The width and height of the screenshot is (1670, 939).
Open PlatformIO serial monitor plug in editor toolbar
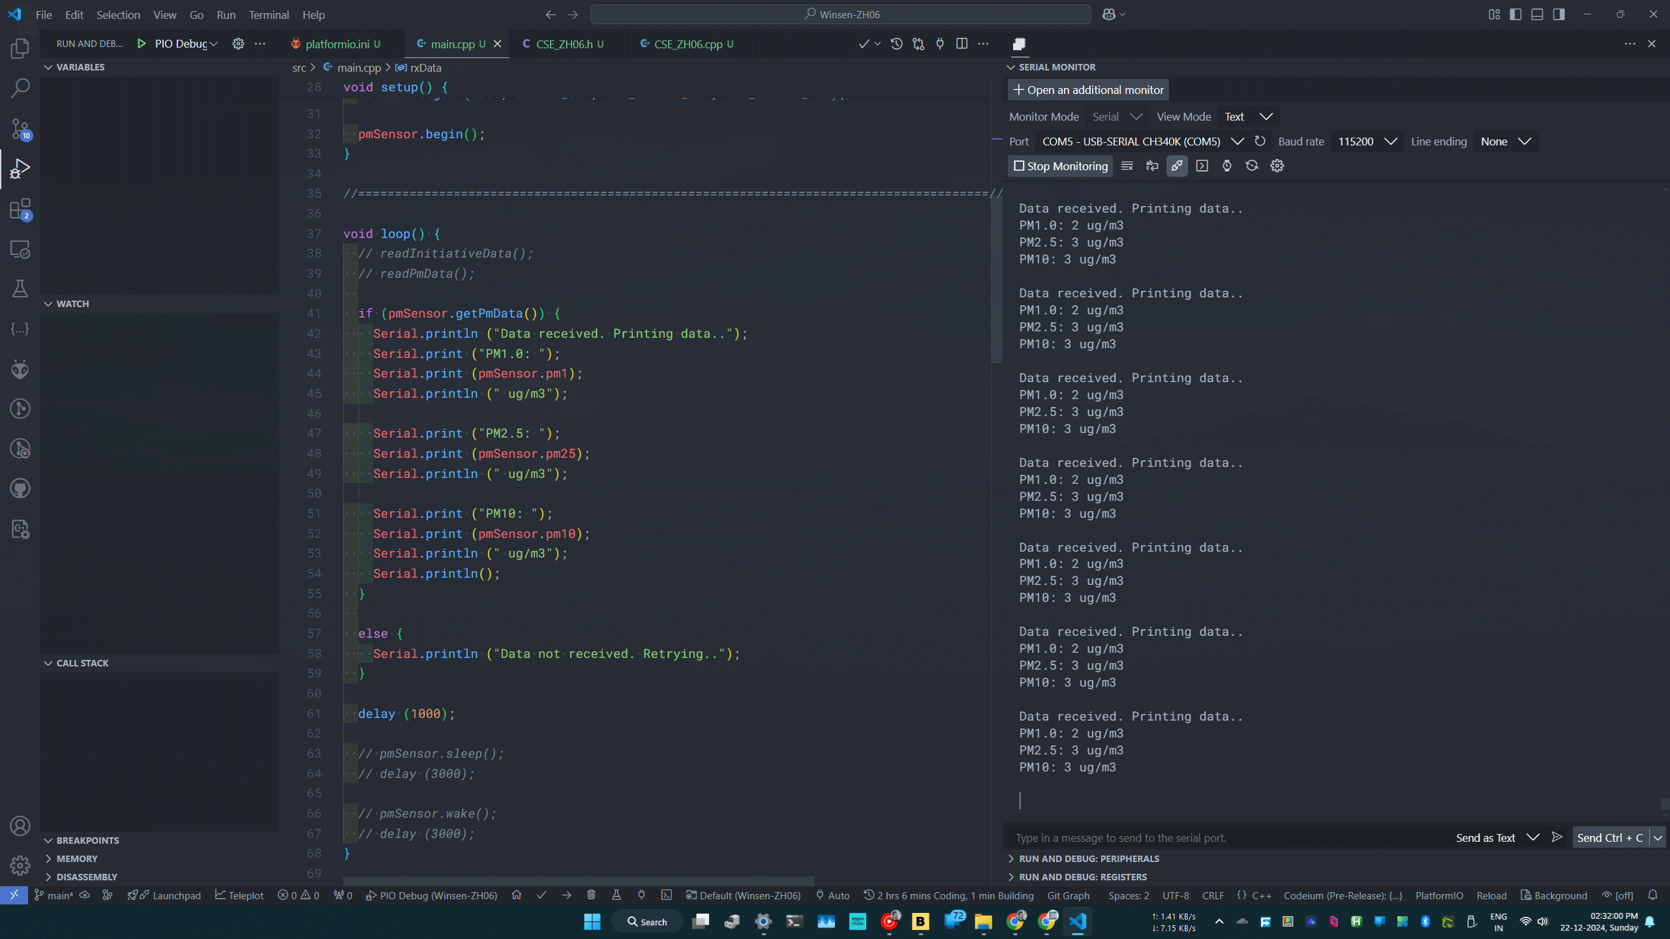point(940,44)
